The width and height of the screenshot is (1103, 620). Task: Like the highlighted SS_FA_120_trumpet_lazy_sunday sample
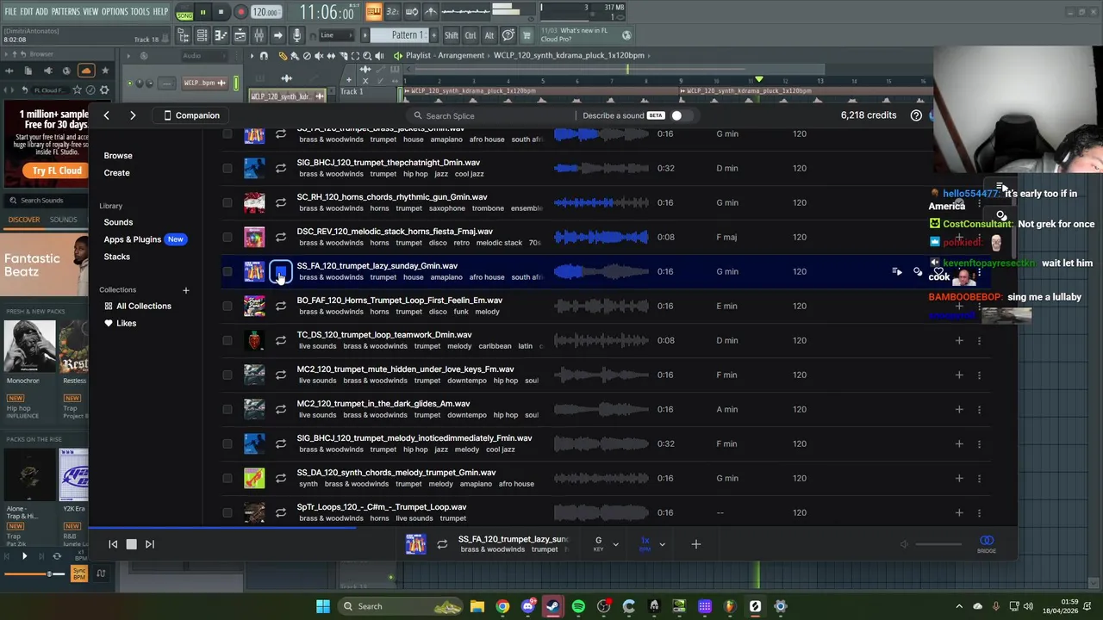(x=938, y=271)
